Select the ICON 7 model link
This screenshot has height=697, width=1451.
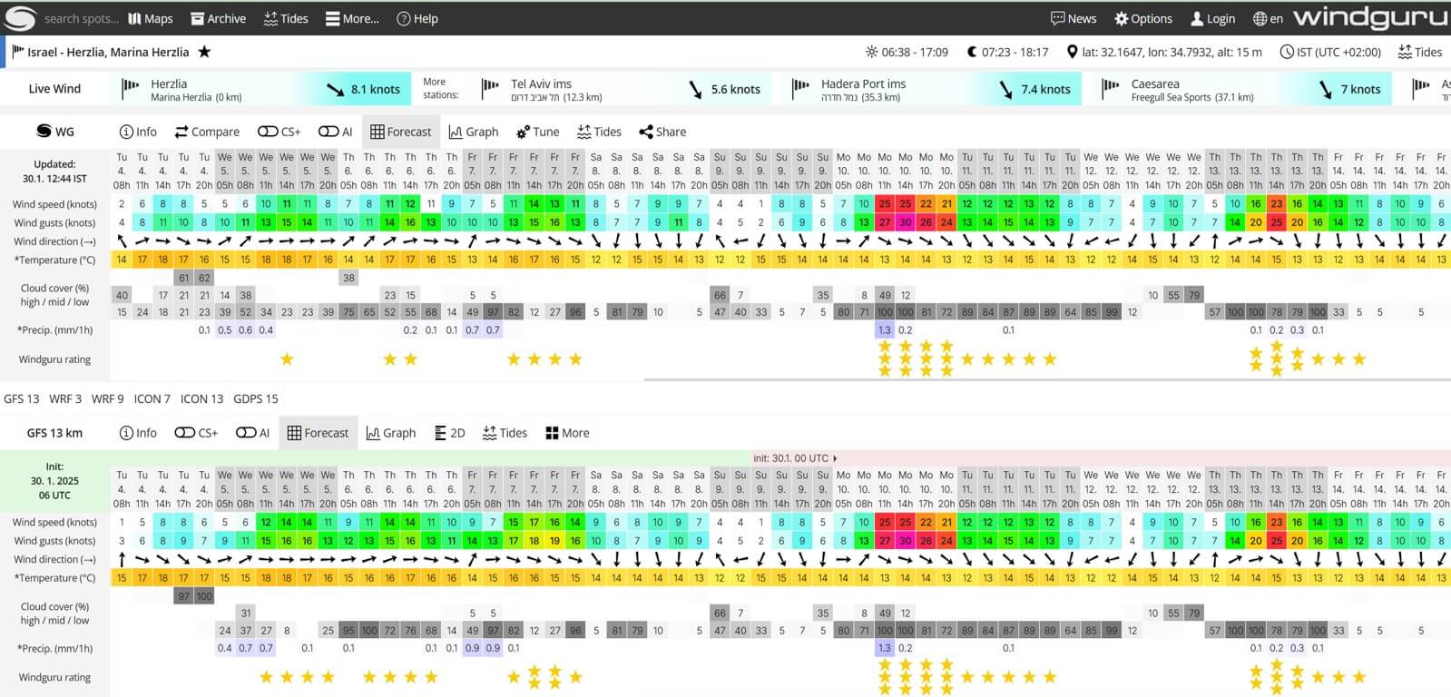pyautogui.click(x=152, y=398)
